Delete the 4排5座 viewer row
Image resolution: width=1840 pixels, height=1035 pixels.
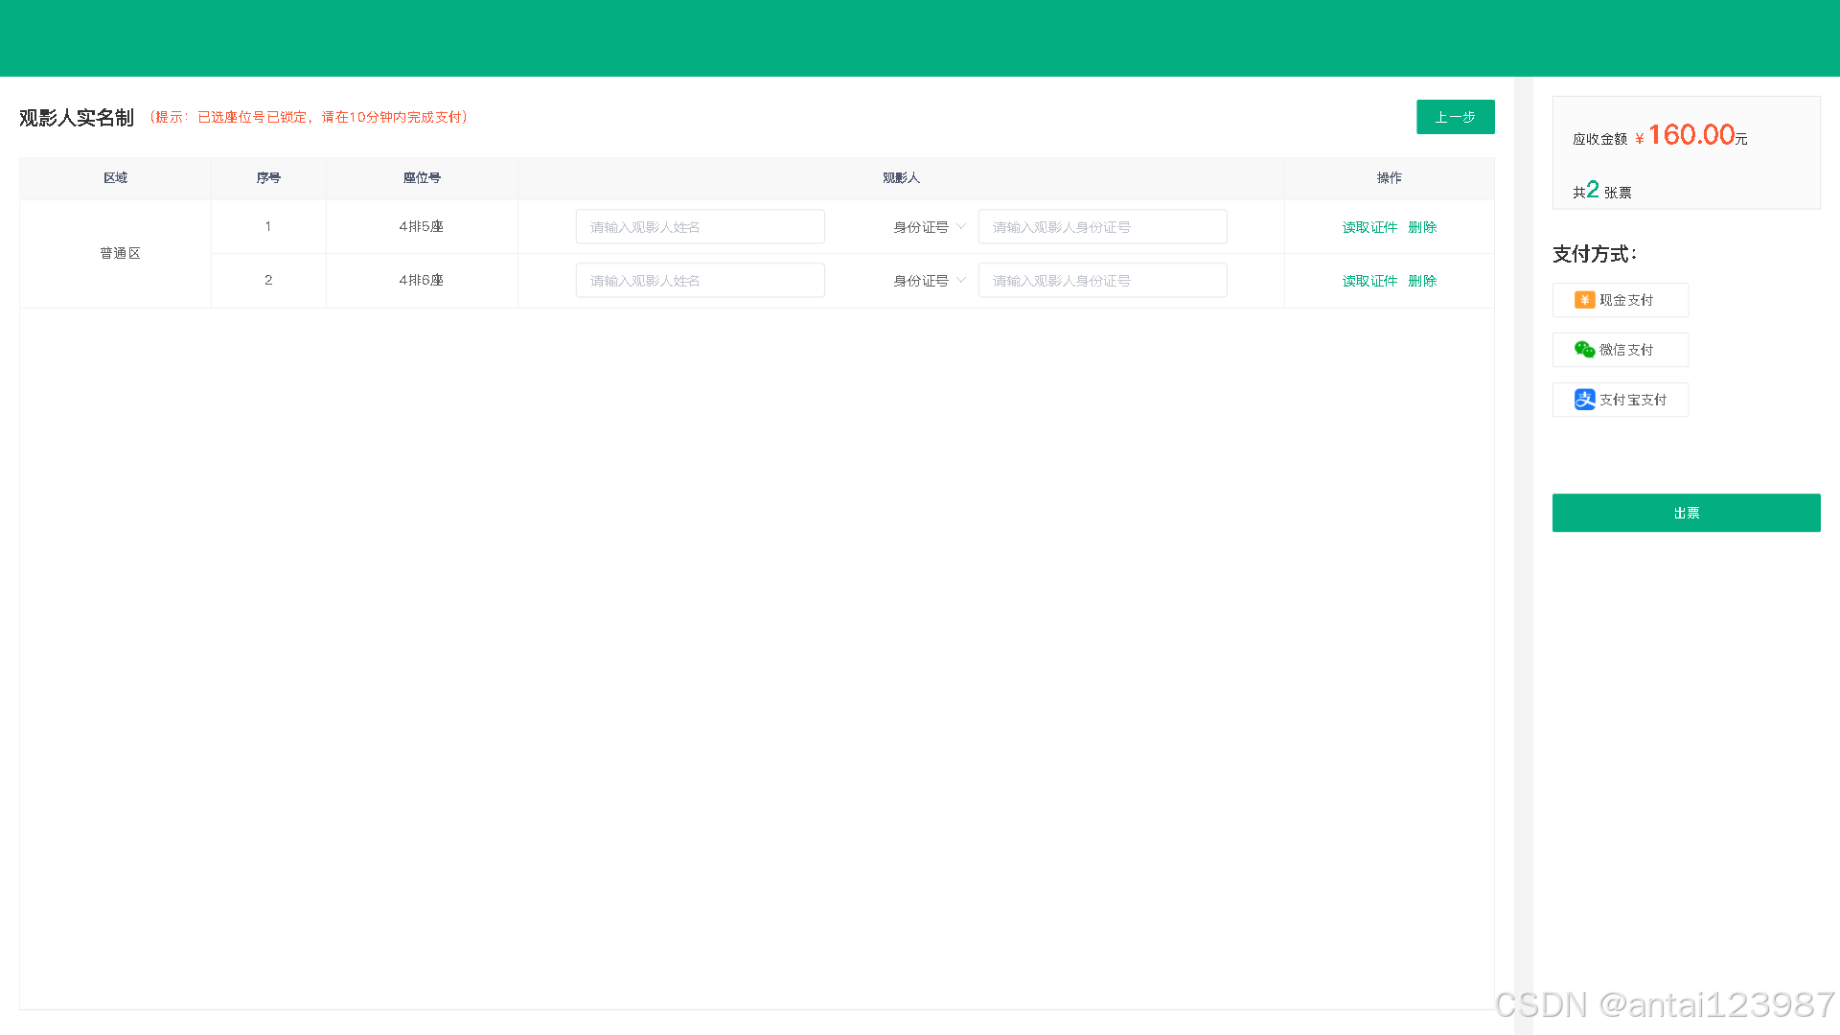point(1422,227)
